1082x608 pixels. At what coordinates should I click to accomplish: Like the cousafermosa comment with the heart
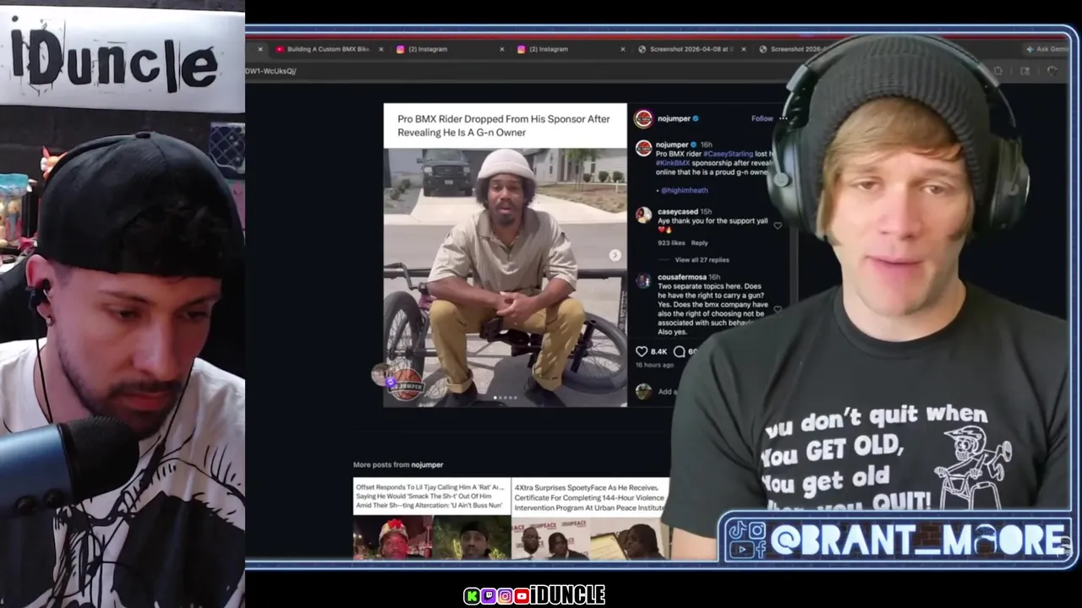(x=778, y=309)
